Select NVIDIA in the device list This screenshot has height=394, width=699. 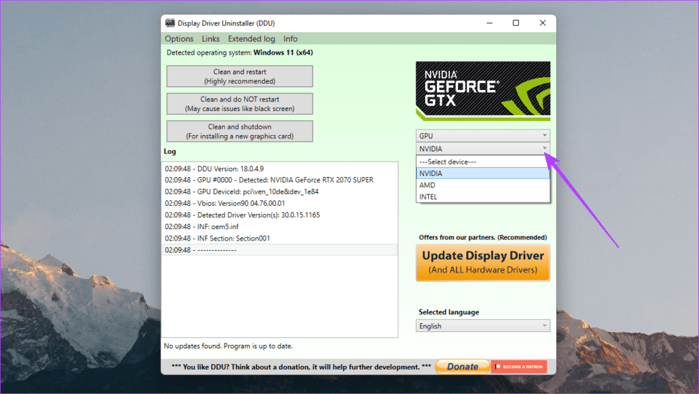(451, 173)
